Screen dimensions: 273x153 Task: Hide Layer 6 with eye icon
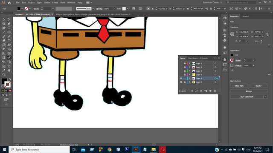(181, 78)
